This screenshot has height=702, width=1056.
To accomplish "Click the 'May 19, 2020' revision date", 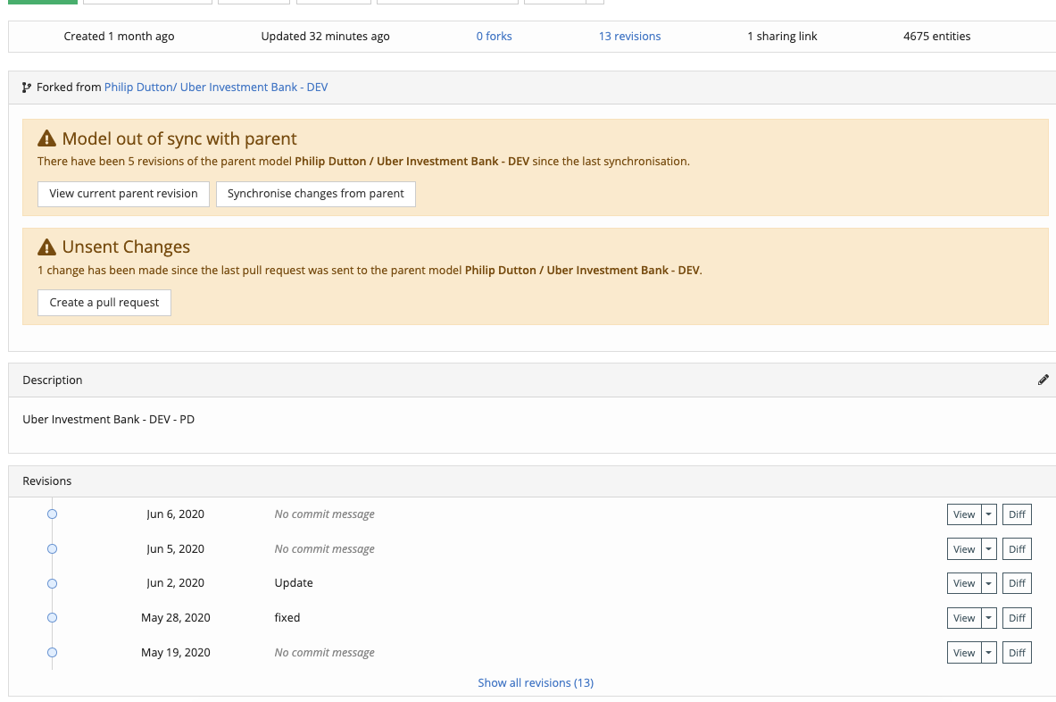I will point(175,653).
